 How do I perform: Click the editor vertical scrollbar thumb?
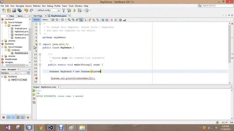tap(230, 44)
